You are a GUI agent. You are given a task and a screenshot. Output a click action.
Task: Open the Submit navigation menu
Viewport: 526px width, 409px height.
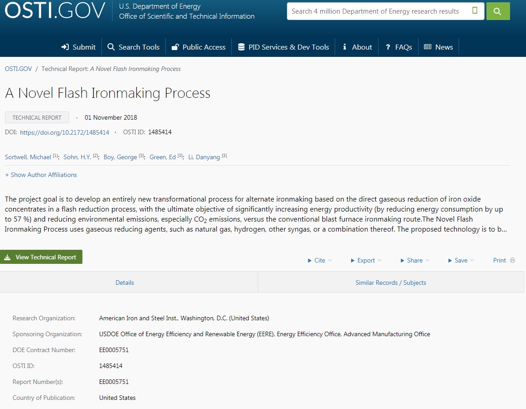pyautogui.click(x=78, y=47)
